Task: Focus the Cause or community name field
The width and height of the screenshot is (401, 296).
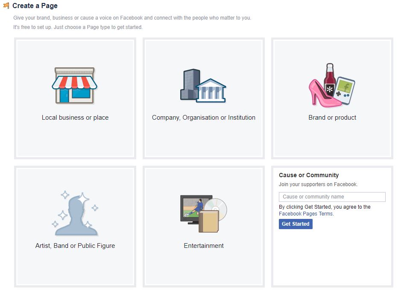Action: coord(332,197)
